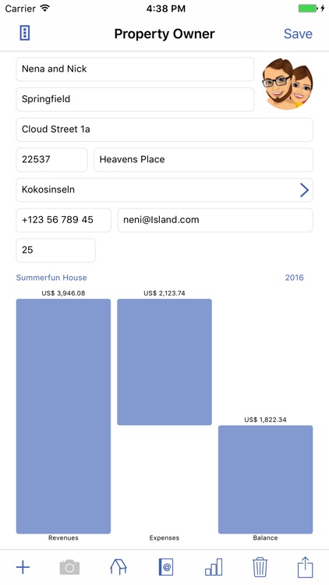The height and width of the screenshot is (585, 329).
Task: Delete owner using trash can icon
Action: [260, 567]
